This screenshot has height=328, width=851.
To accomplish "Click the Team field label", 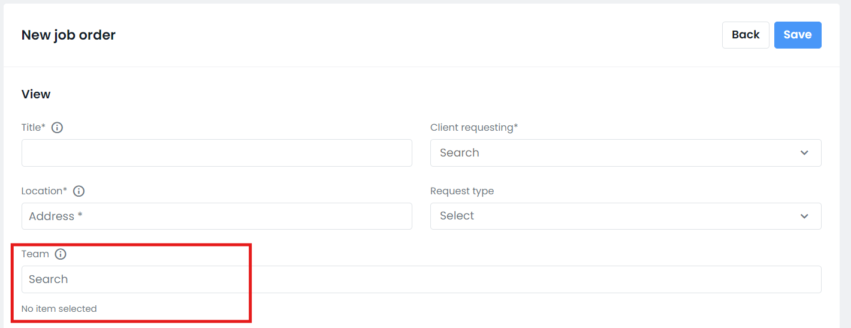I will (x=35, y=254).
